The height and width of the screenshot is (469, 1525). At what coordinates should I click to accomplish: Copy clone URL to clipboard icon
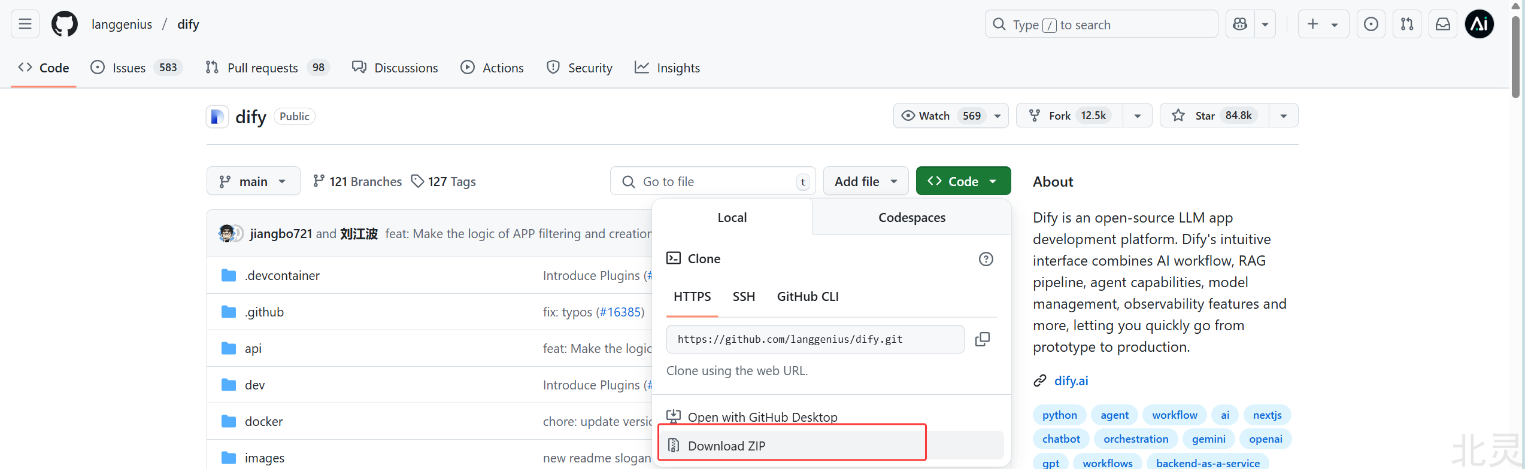(983, 339)
